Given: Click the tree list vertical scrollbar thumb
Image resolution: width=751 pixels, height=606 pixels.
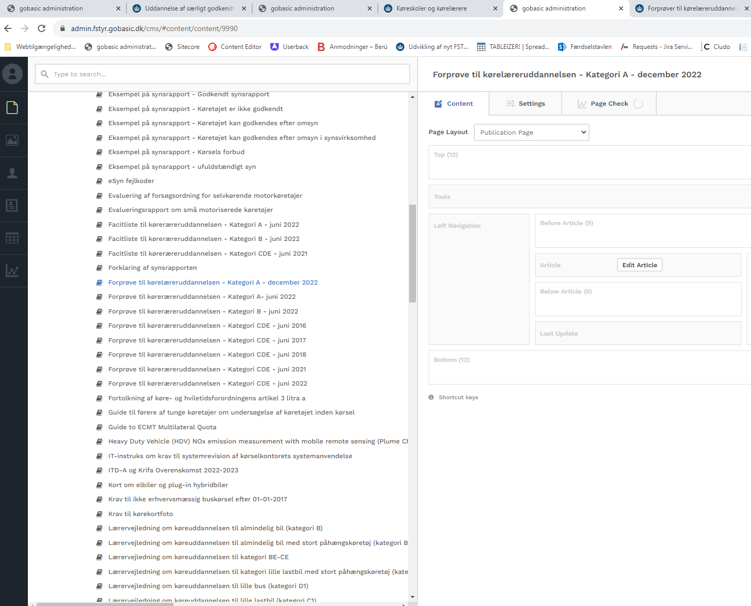Looking at the screenshot, I should 412,254.
